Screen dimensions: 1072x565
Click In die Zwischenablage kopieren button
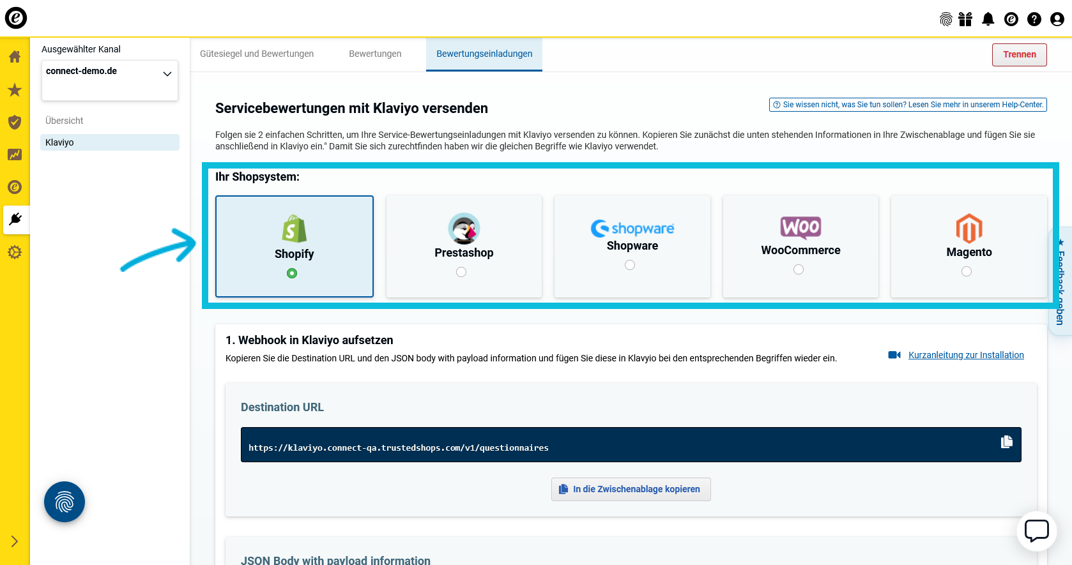[x=631, y=489]
